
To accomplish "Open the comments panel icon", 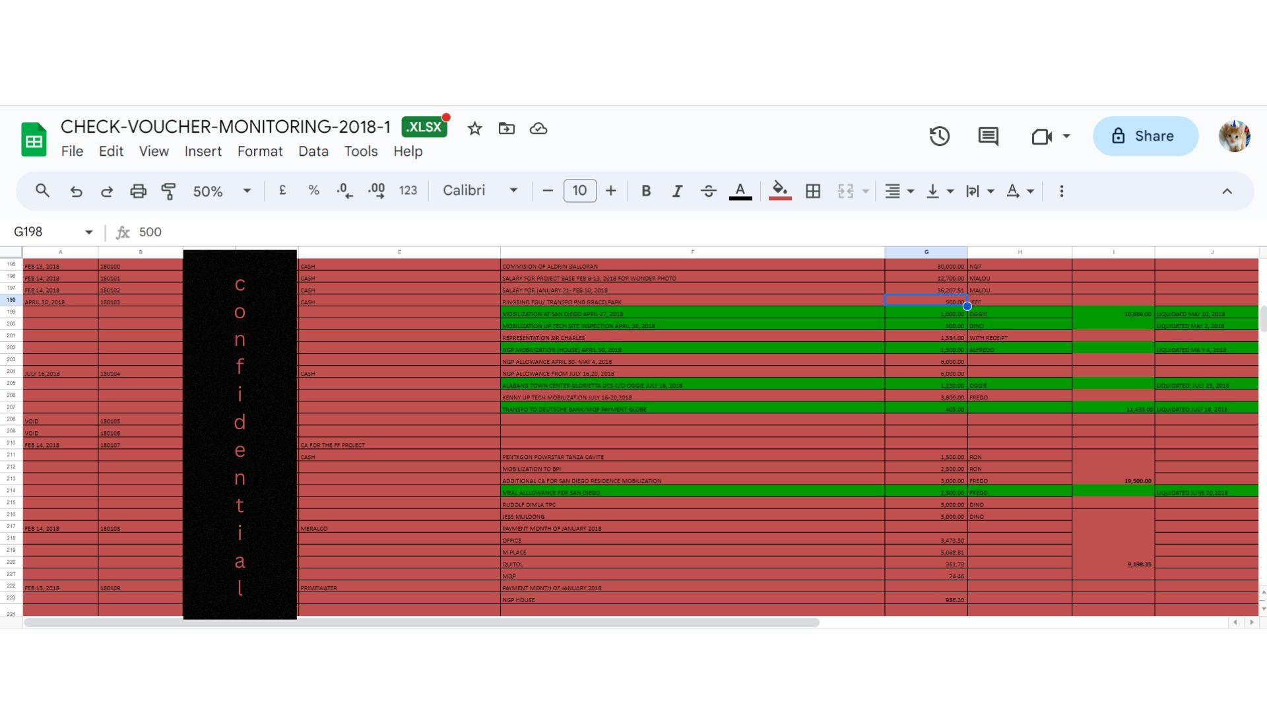I will [988, 137].
